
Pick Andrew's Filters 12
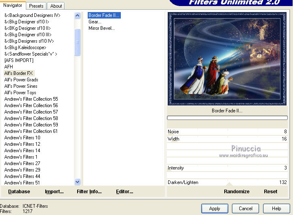(x=22, y=144)
